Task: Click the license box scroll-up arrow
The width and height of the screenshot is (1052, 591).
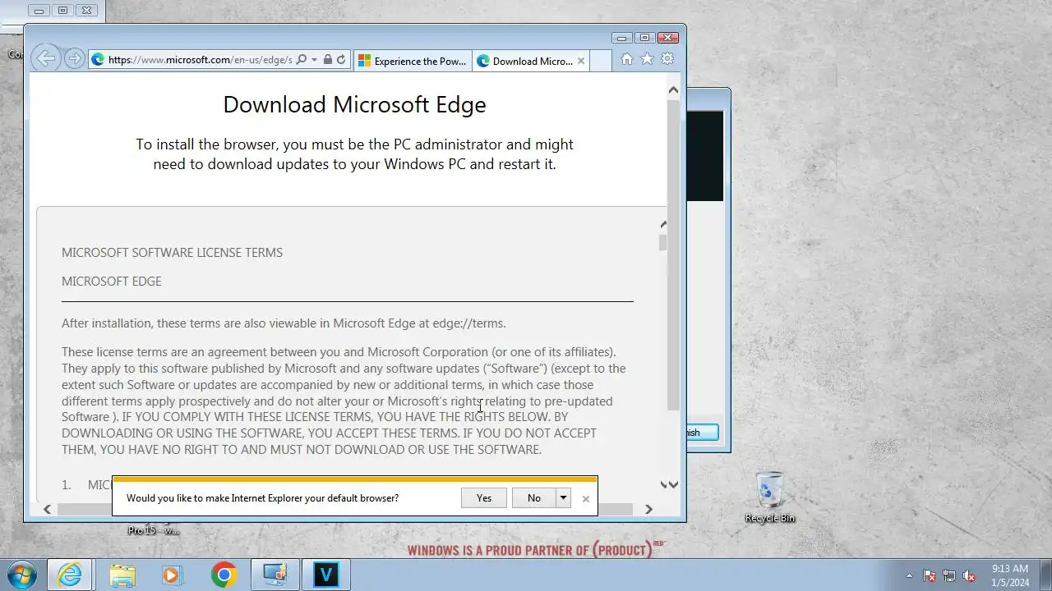Action: click(x=662, y=224)
